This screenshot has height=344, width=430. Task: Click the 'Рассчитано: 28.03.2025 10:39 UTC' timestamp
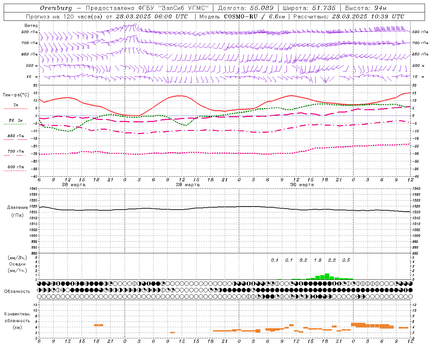point(349,16)
